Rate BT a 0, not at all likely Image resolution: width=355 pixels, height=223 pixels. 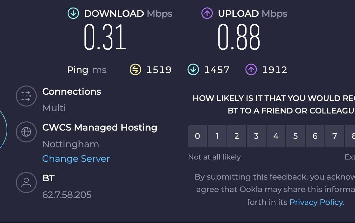(198, 136)
